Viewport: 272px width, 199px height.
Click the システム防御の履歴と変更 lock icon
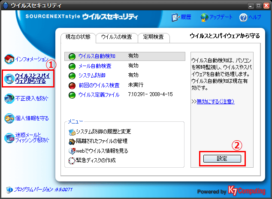pyautogui.click(x=72, y=132)
